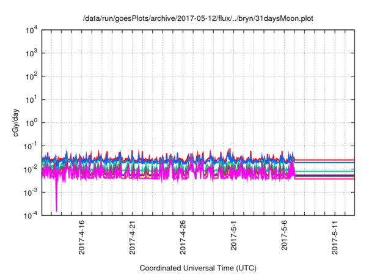The width and height of the screenshot is (391, 274).
Task: Click the 10^0 y-axis tick label
Action: [x=33, y=122]
